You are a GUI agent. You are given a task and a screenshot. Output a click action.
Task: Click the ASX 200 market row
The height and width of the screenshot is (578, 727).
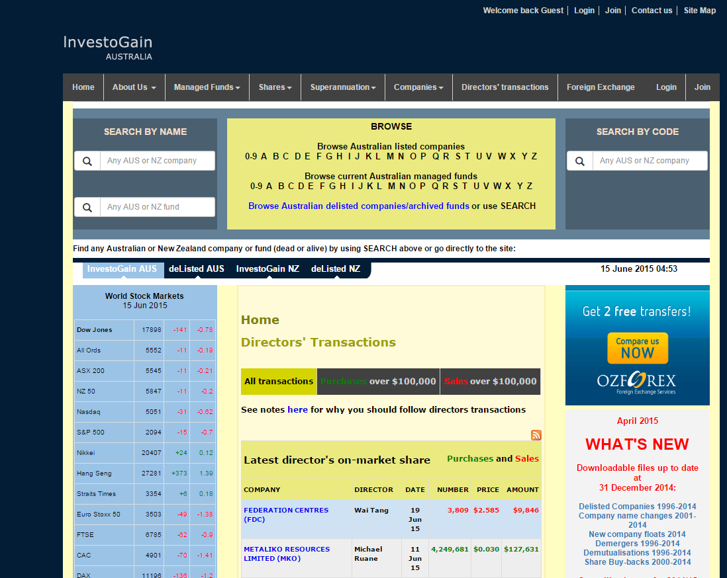pyautogui.click(x=144, y=371)
